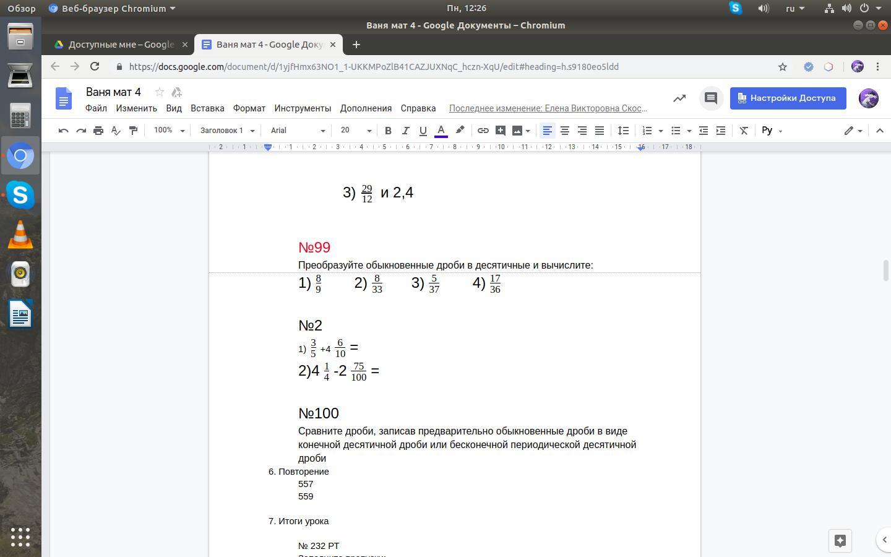Hide the menus with the chevron

tap(880, 131)
